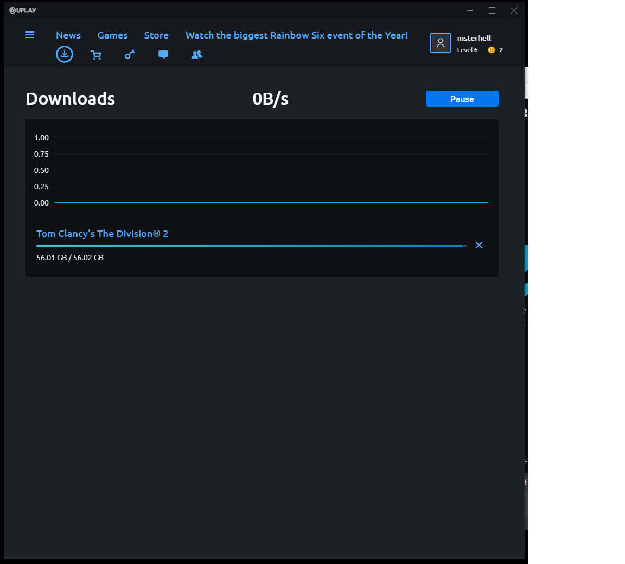This screenshot has height=564, width=625.
Task: Open the Rainbow Six event banner link
Action: click(297, 35)
